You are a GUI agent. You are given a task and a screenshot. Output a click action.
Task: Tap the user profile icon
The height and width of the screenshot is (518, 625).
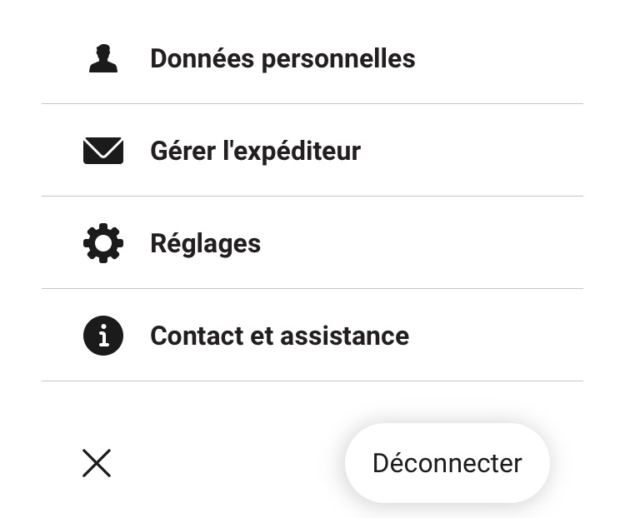coord(103,58)
